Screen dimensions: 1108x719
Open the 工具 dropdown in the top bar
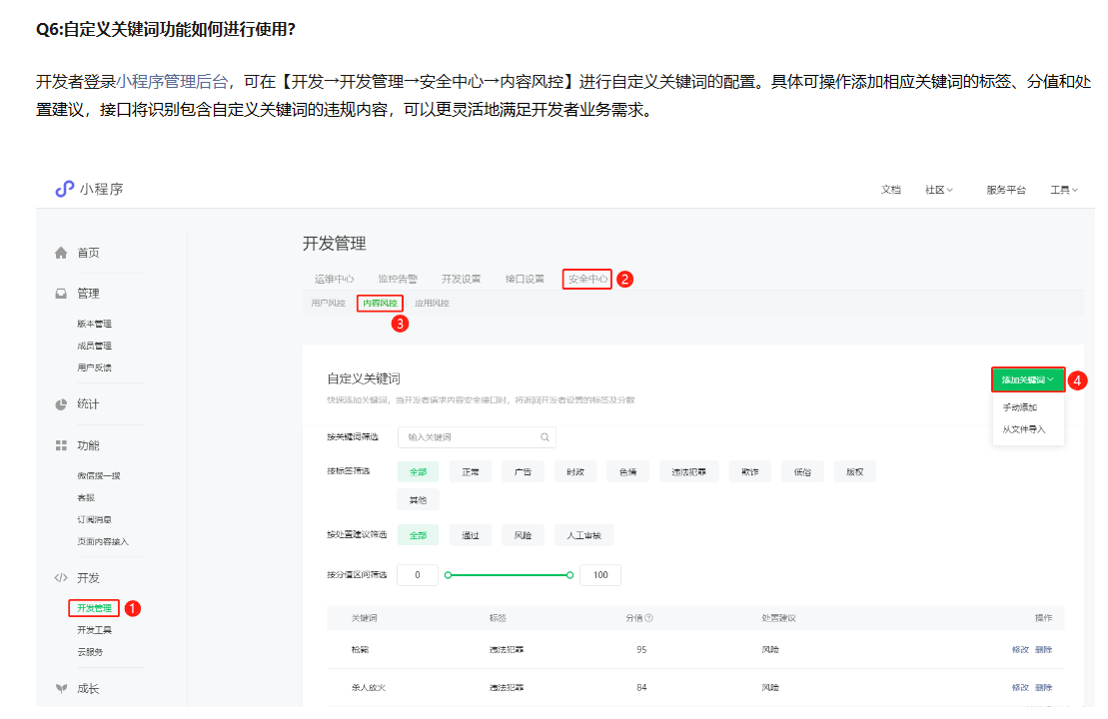coord(1064,190)
